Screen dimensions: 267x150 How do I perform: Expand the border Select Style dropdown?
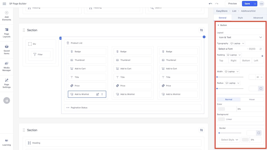[229, 140]
